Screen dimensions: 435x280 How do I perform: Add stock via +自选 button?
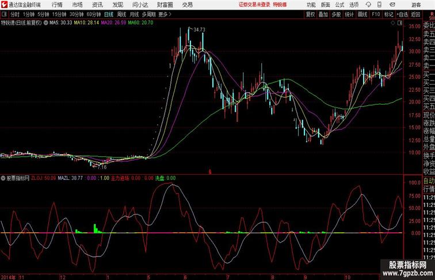pyautogui.click(x=402, y=14)
